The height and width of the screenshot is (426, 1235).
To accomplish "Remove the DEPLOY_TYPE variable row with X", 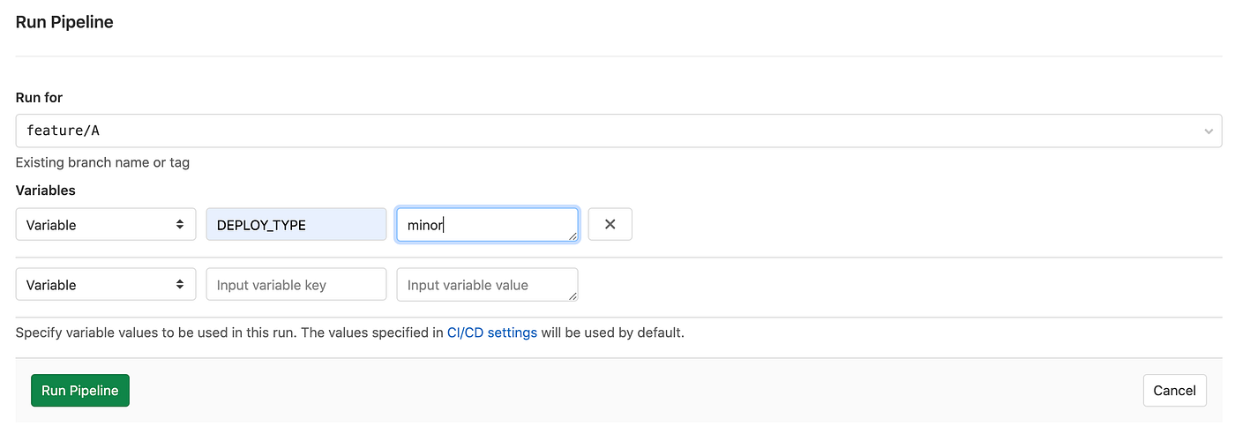I will click(x=610, y=224).
